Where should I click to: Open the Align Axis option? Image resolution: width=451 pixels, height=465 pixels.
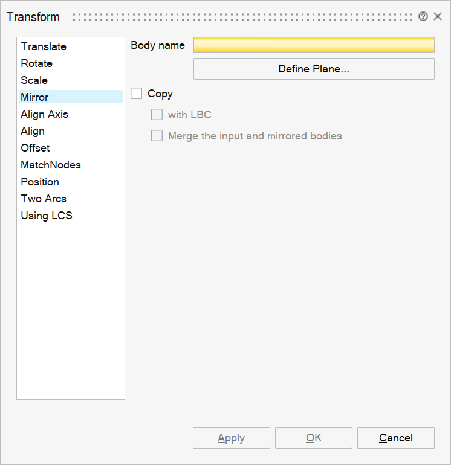coord(44,114)
